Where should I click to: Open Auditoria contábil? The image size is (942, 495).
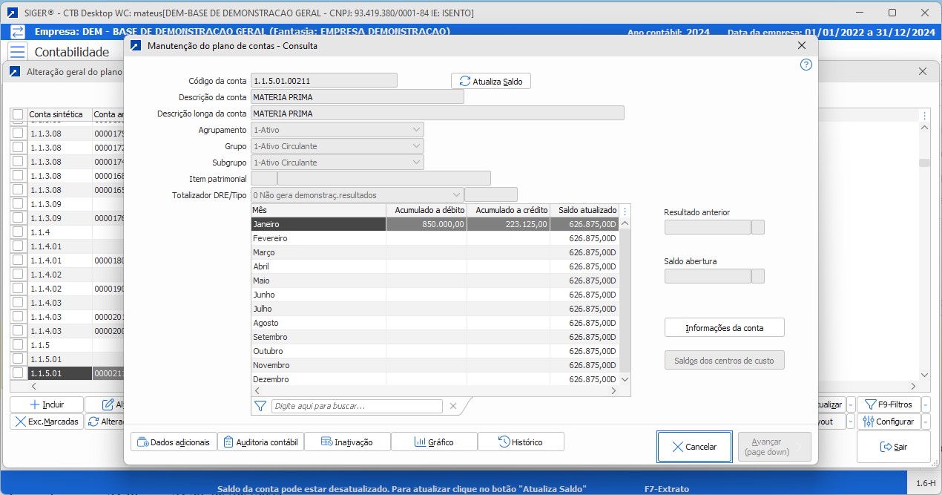point(260,442)
